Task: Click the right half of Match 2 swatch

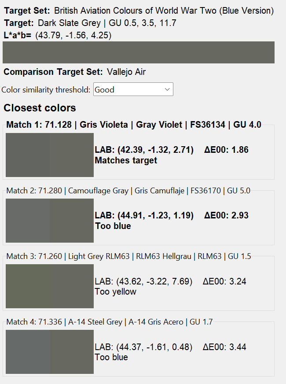Action: click(x=72, y=221)
